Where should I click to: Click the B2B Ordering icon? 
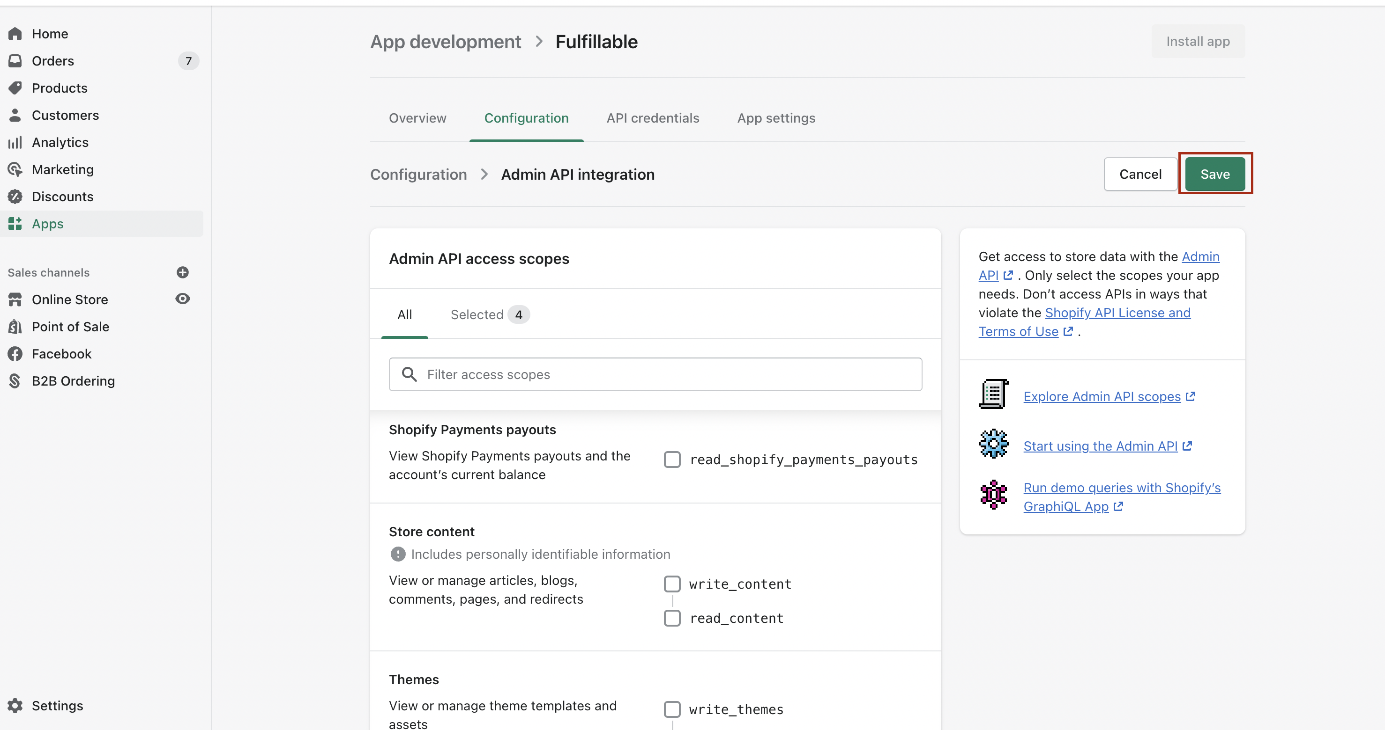15,381
